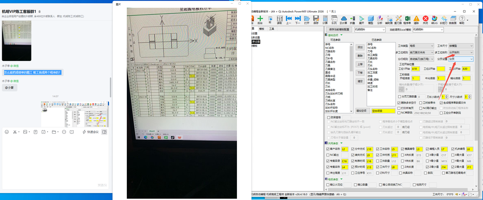The height and width of the screenshot is (200, 483).
Task: Open the 工件类型 电极 dropdown
Action: tap(421, 46)
